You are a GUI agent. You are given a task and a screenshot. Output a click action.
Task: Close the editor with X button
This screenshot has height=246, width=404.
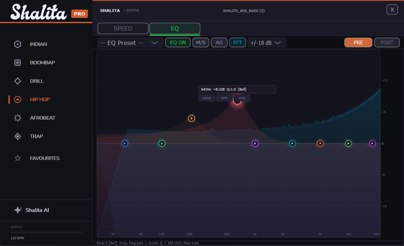point(392,10)
